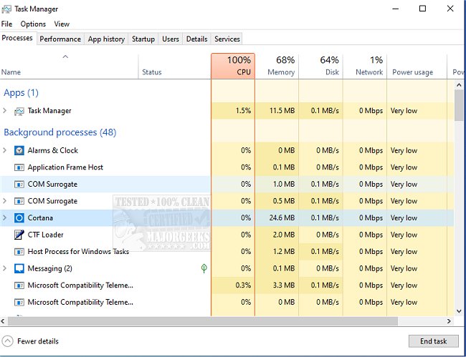The image size is (466, 357).
Task: Switch to the Details tab
Action: click(196, 39)
